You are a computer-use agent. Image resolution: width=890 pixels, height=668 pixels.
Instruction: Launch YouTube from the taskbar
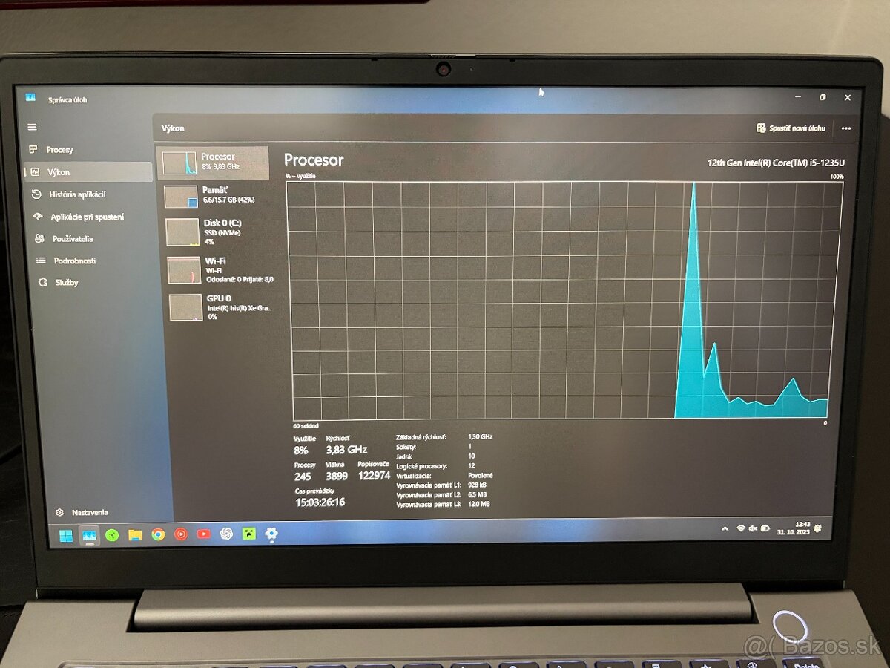(x=203, y=534)
